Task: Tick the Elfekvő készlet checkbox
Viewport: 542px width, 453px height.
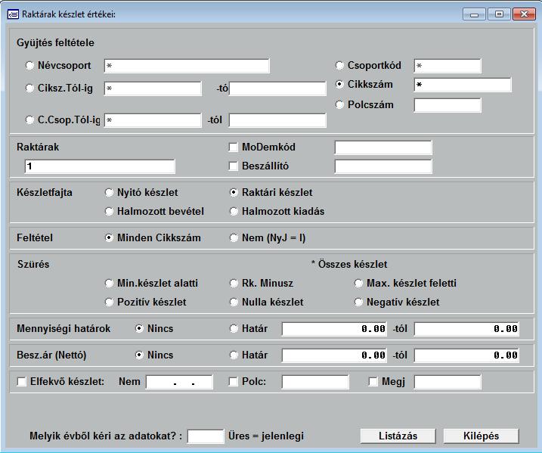Action: point(21,382)
